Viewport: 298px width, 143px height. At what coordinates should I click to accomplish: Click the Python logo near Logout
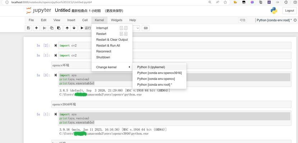[x=274, y=11]
